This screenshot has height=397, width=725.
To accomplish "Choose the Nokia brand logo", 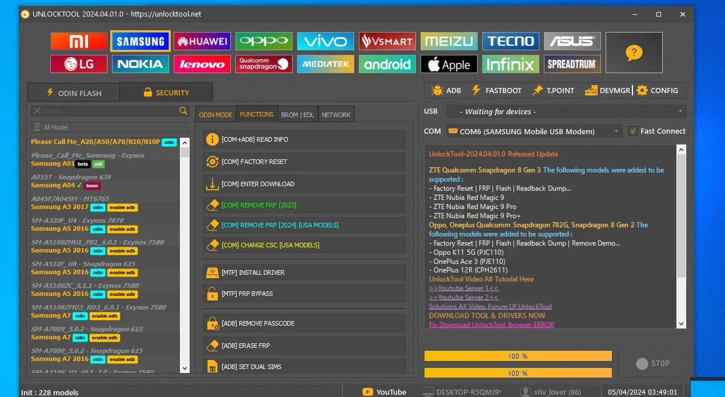I will (x=141, y=64).
